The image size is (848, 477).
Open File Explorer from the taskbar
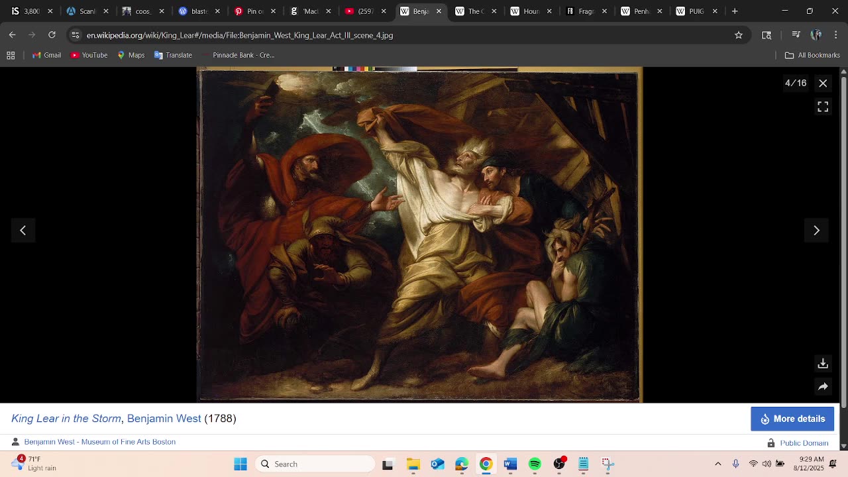tap(413, 464)
